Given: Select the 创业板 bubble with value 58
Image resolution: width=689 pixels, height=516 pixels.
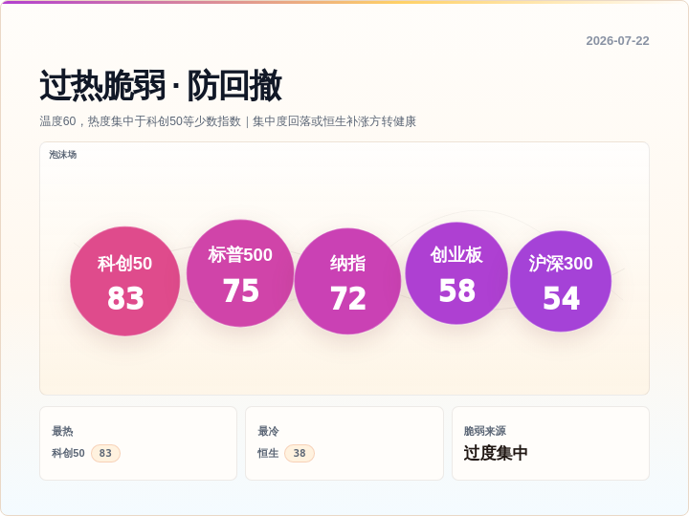Looking at the screenshot, I should click(456, 273).
